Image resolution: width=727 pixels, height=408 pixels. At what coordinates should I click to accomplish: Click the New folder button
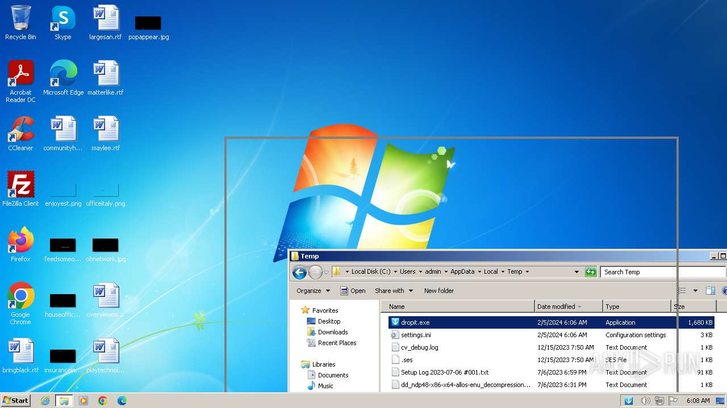(x=439, y=291)
